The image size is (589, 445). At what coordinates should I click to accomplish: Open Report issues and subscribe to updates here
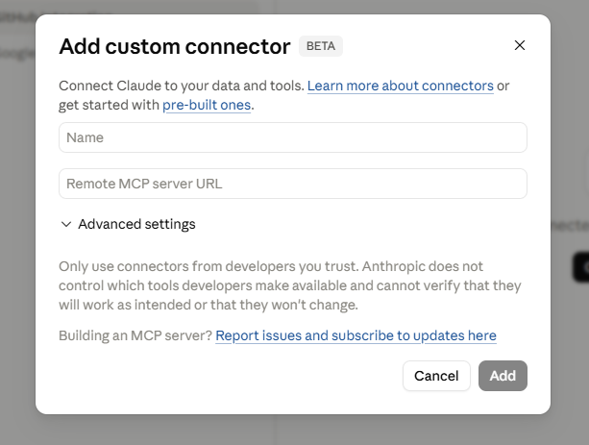pyautogui.click(x=356, y=335)
